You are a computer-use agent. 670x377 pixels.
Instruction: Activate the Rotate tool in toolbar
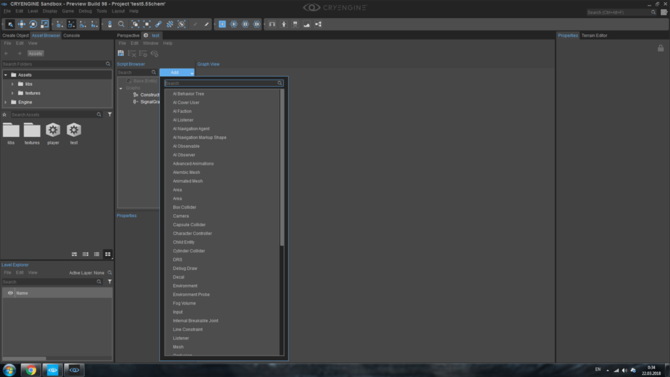coord(33,24)
